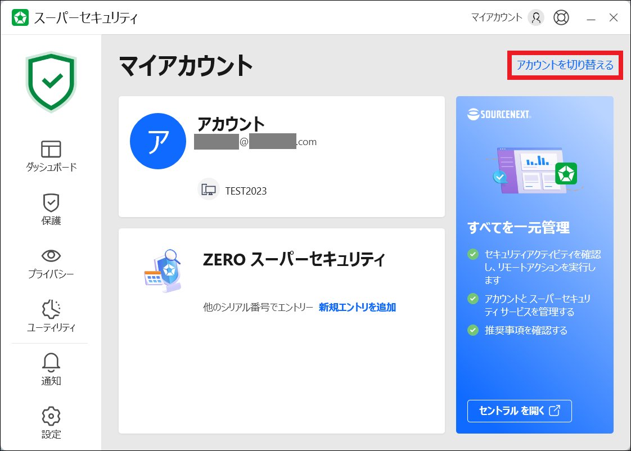Open the Privacy (プライバシー) section

pyautogui.click(x=51, y=264)
